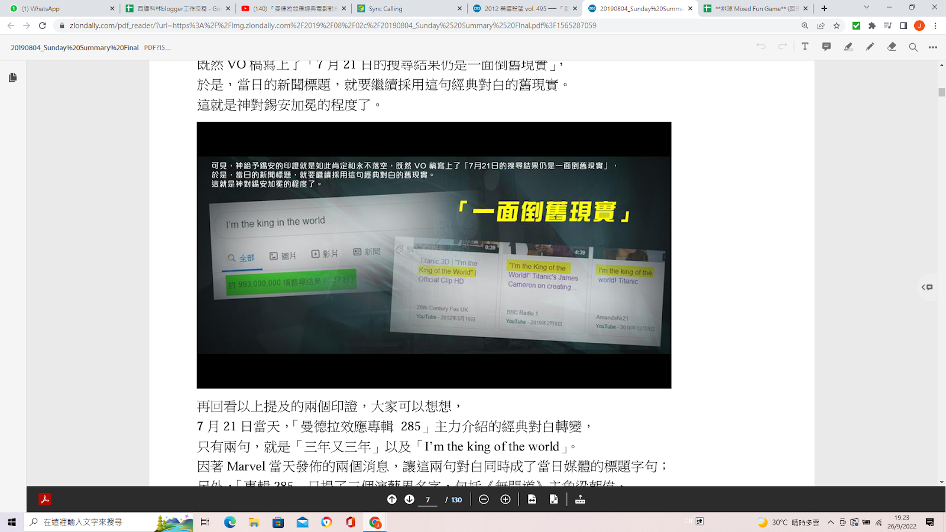The width and height of the screenshot is (946, 532).
Task: Open Task View on the taskbar
Action: pos(205,522)
